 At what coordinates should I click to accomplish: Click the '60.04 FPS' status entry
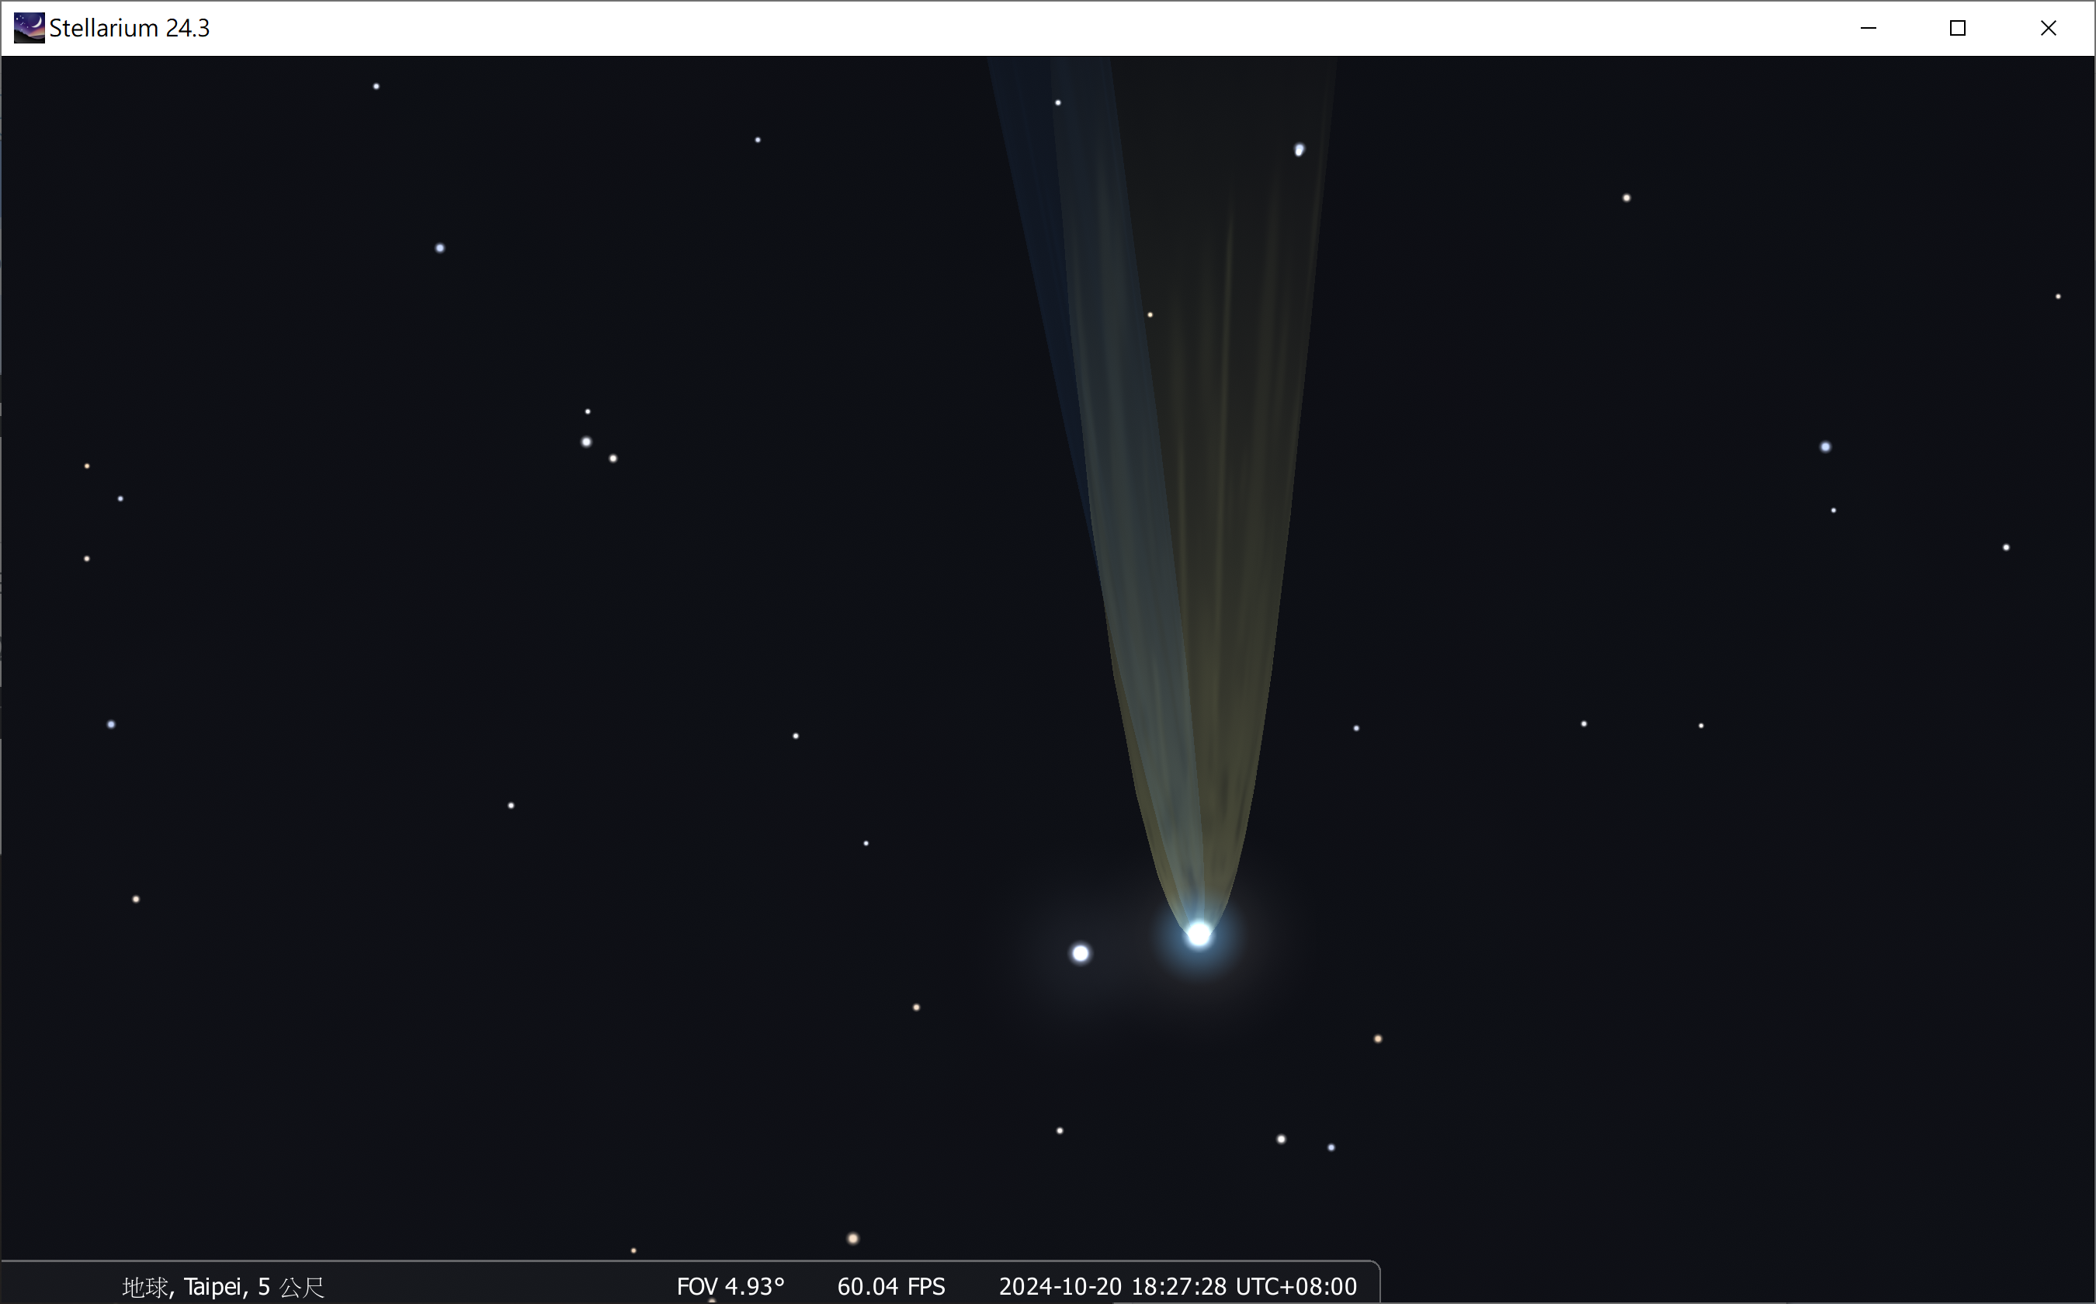(891, 1287)
